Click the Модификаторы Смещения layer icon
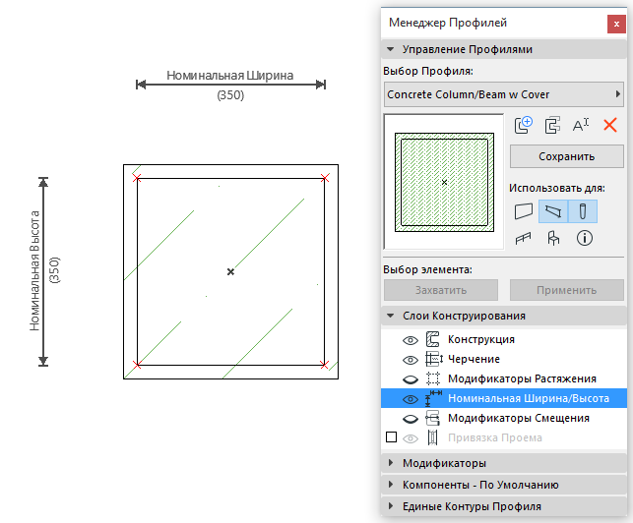This screenshot has width=633, height=523. (x=433, y=418)
